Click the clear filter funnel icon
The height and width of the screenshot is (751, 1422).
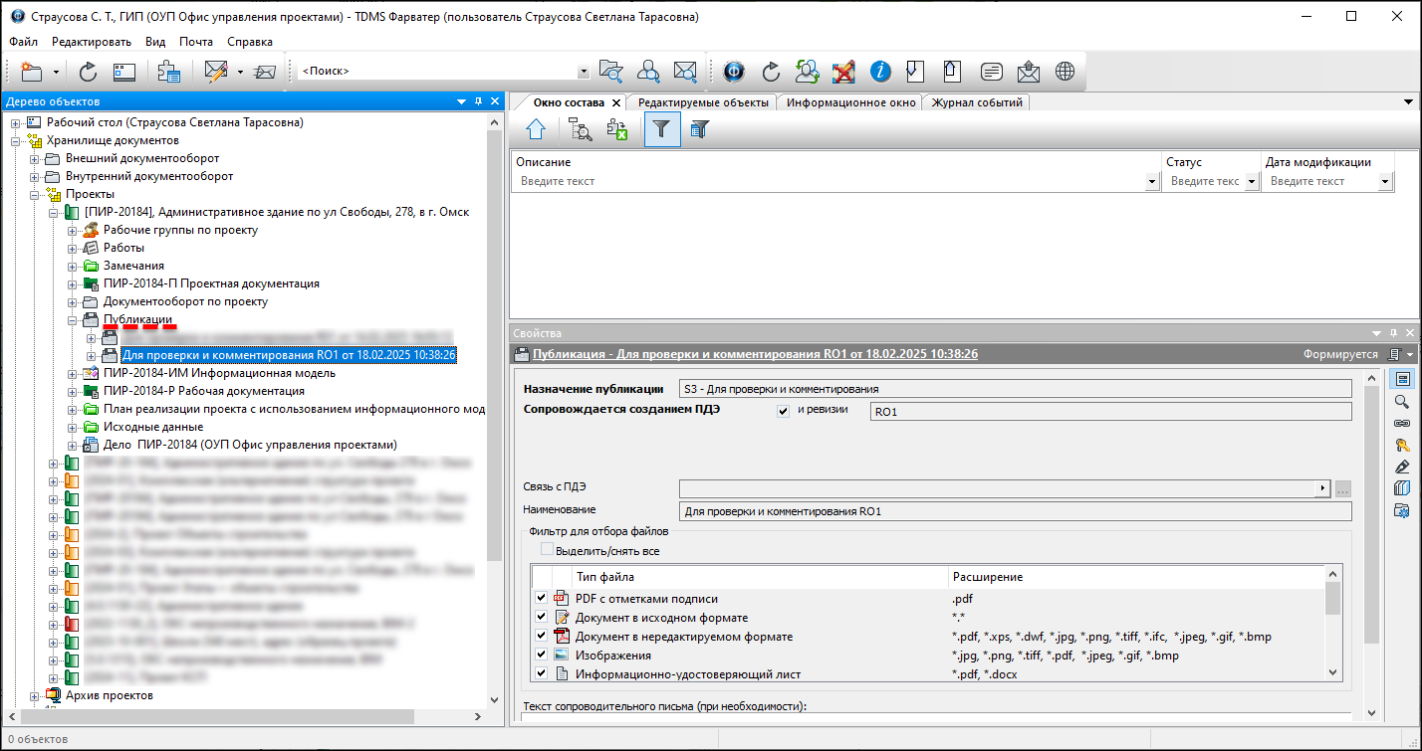pos(699,129)
